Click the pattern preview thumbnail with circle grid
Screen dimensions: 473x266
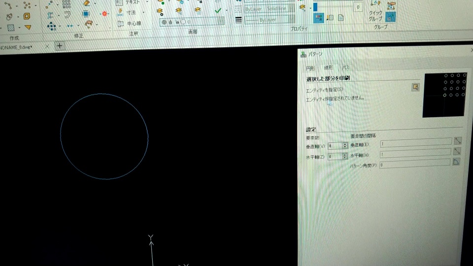click(x=444, y=95)
